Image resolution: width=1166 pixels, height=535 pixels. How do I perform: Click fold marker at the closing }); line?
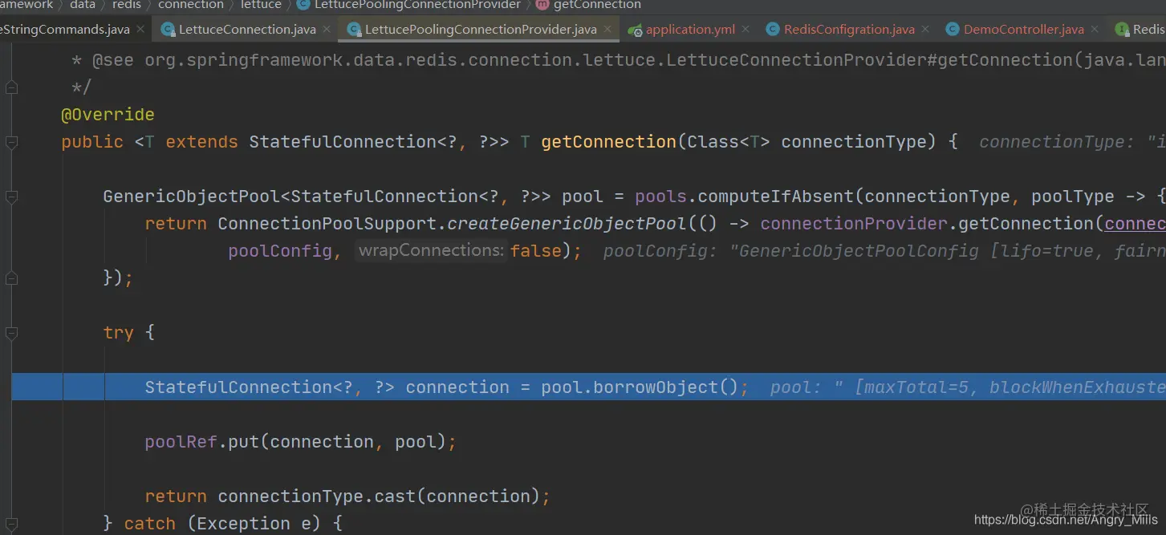tap(11, 278)
